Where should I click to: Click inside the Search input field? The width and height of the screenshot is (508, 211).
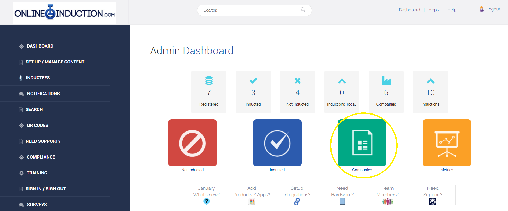[x=254, y=10]
